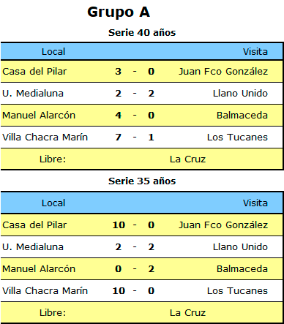Click Los Tucanes in Serie 40 table
284x324 pixels.
[x=237, y=137]
